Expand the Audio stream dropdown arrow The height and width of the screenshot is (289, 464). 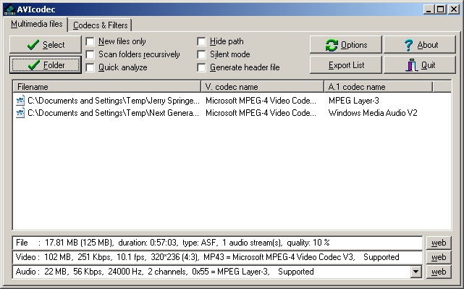416,272
